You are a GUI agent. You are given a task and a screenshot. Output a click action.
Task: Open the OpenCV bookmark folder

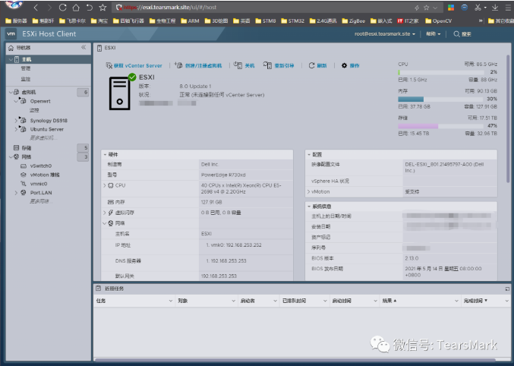[438, 21]
